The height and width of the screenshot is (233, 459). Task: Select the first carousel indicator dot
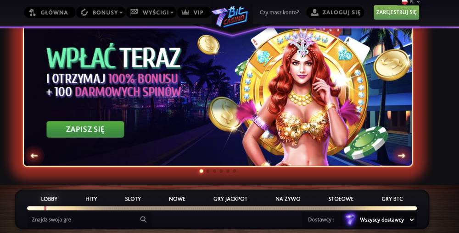coord(201,171)
